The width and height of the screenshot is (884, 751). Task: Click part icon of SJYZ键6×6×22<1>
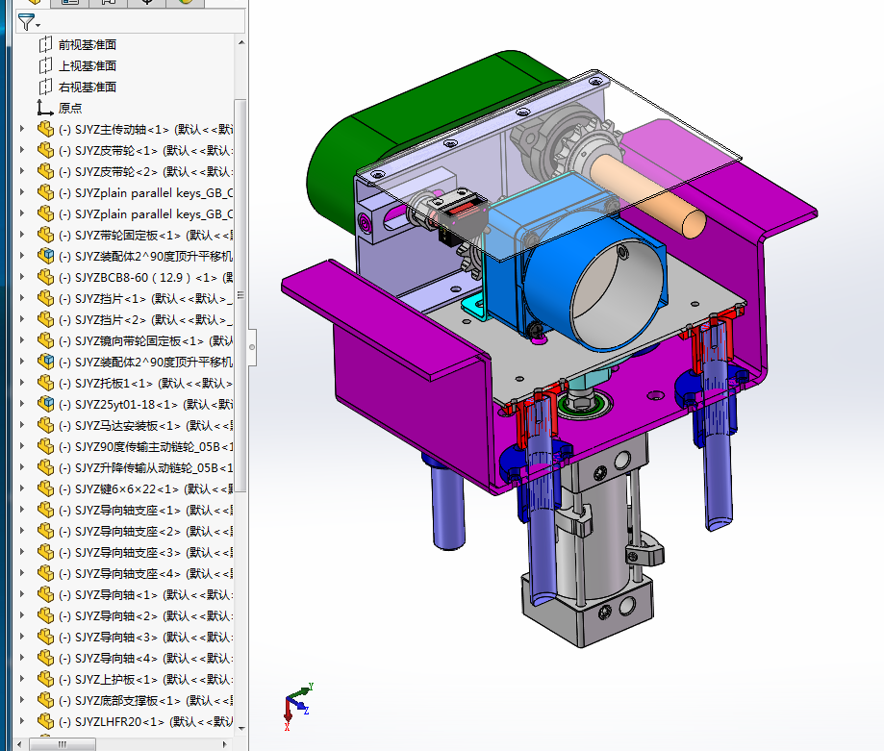pos(45,489)
